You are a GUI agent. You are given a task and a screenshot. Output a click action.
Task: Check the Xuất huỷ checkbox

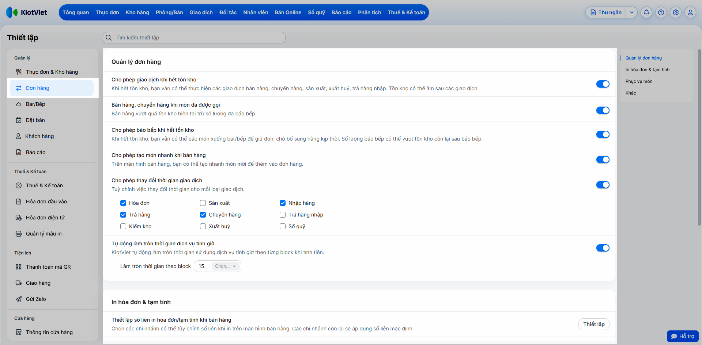(203, 226)
